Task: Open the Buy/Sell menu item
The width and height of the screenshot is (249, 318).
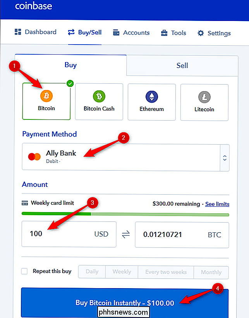Action: (85, 32)
